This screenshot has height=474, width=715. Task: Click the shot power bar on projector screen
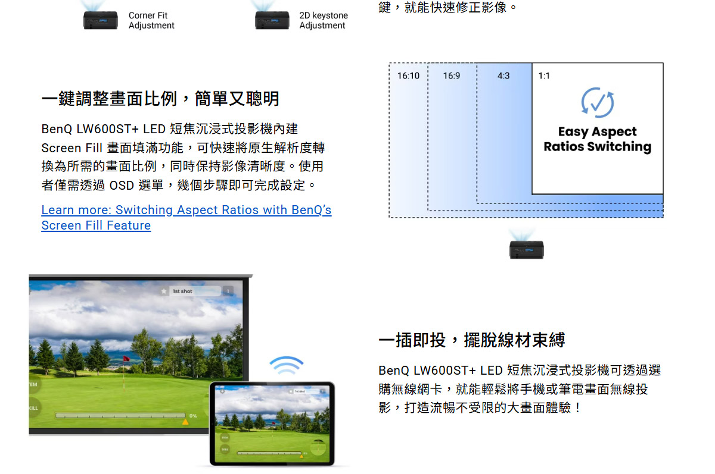[x=119, y=416]
